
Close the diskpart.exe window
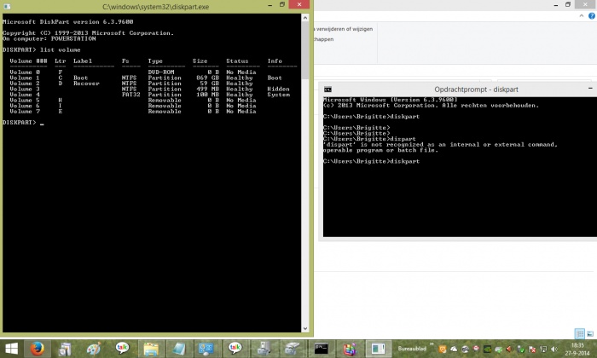[298, 4]
